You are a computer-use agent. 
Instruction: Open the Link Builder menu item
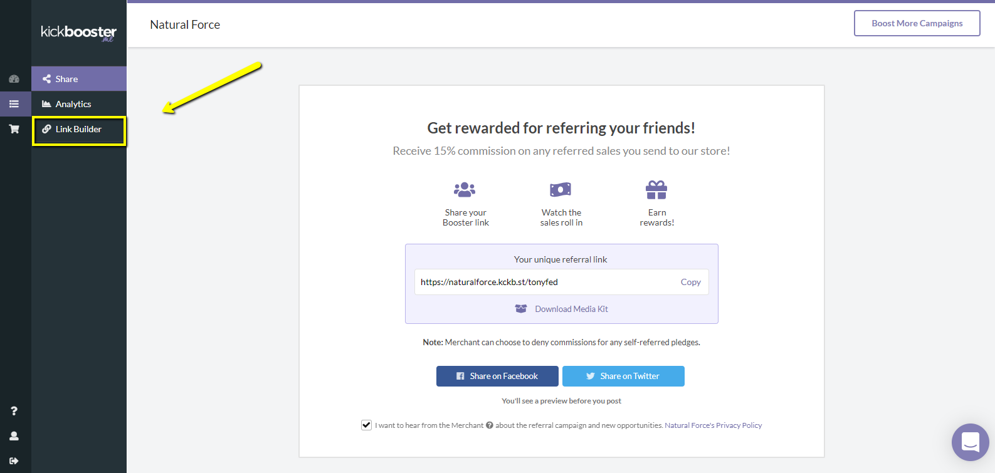pos(79,130)
